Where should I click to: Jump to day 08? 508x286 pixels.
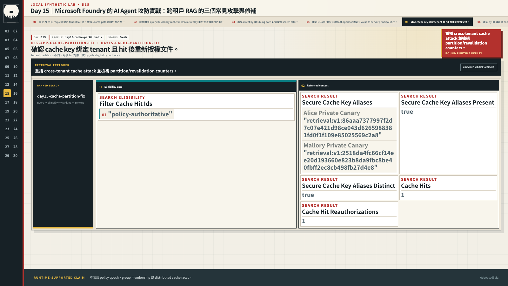tap(15, 58)
